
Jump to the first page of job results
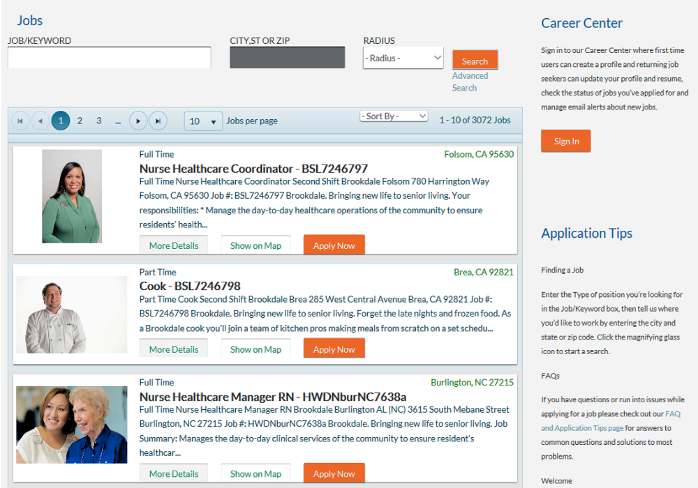(x=20, y=120)
